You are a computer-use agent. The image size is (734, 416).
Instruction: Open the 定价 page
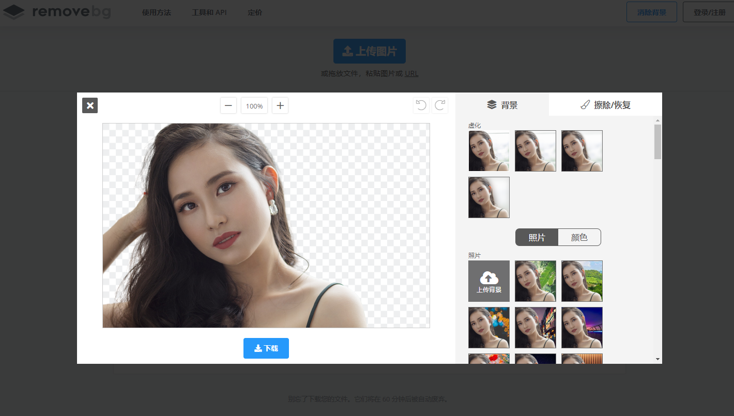[255, 12]
